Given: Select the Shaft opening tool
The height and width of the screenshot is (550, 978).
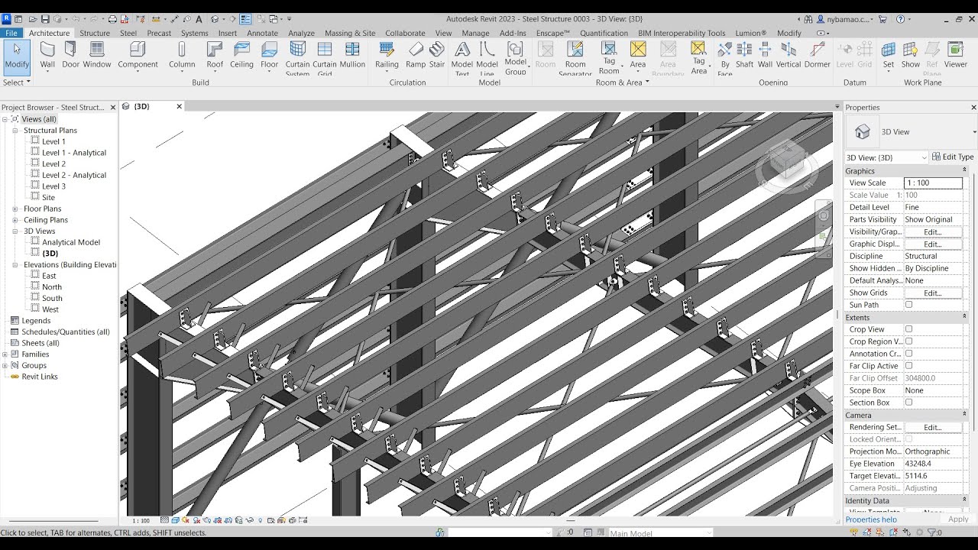Looking at the screenshot, I should click(744, 56).
